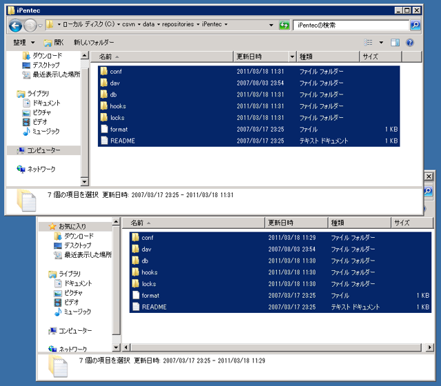Expand the arrow after iPentec breadcrumb
Viewport: 441px width, 386px height.
(x=226, y=25)
